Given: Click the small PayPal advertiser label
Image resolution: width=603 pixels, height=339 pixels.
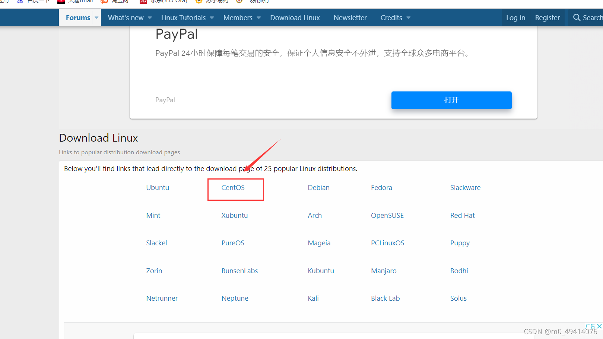Looking at the screenshot, I should click(x=165, y=100).
